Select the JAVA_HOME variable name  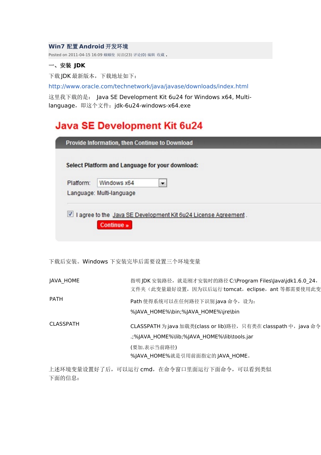point(64,281)
